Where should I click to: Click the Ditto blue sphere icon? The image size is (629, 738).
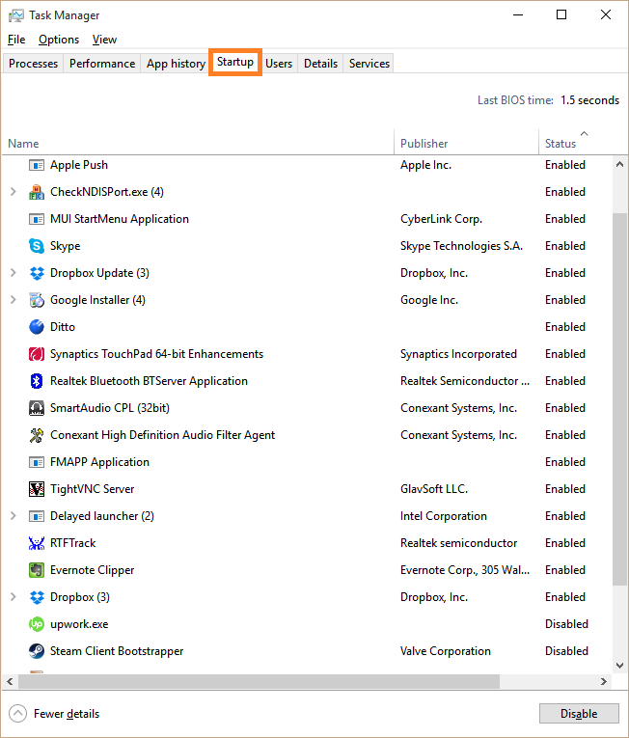pyautogui.click(x=37, y=327)
